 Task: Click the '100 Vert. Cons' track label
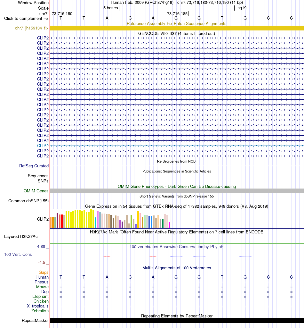point(18,254)
